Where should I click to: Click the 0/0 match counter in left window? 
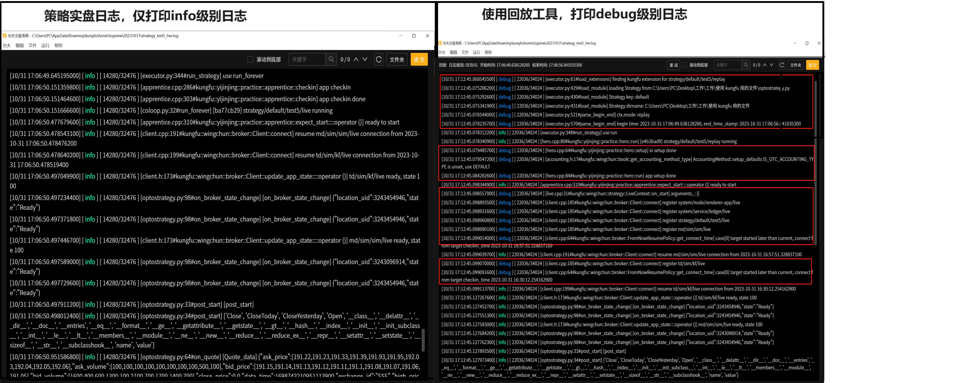click(x=345, y=60)
